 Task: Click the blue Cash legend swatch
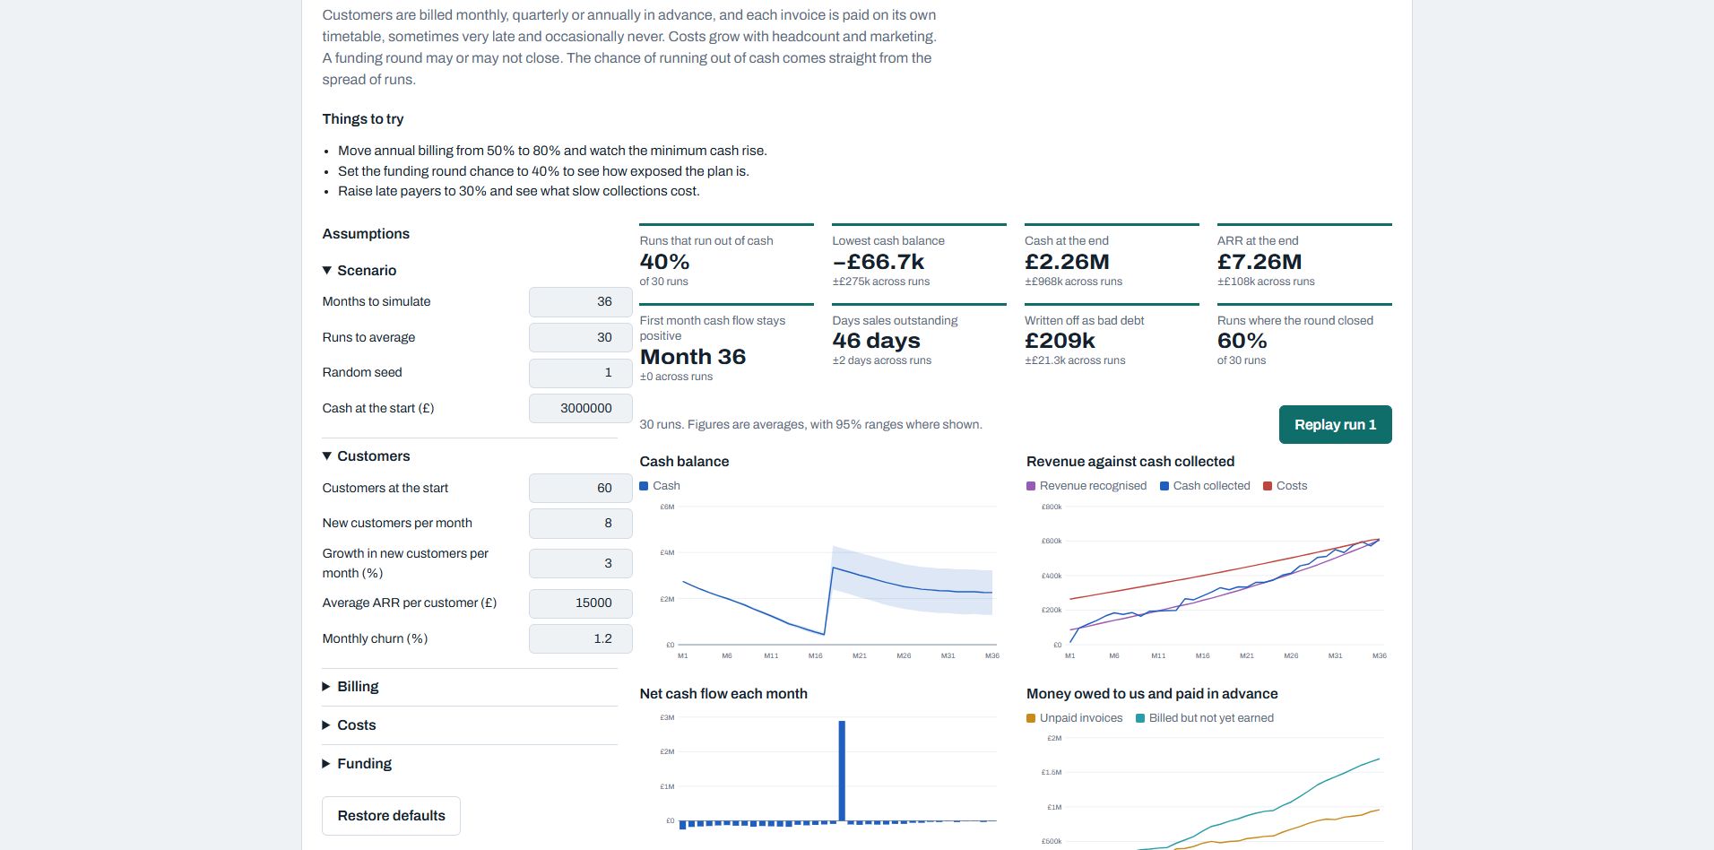tap(644, 486)
